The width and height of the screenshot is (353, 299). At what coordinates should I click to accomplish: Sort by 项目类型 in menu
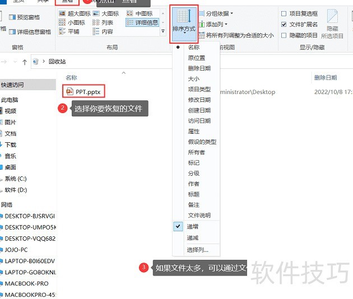point(199,90)
